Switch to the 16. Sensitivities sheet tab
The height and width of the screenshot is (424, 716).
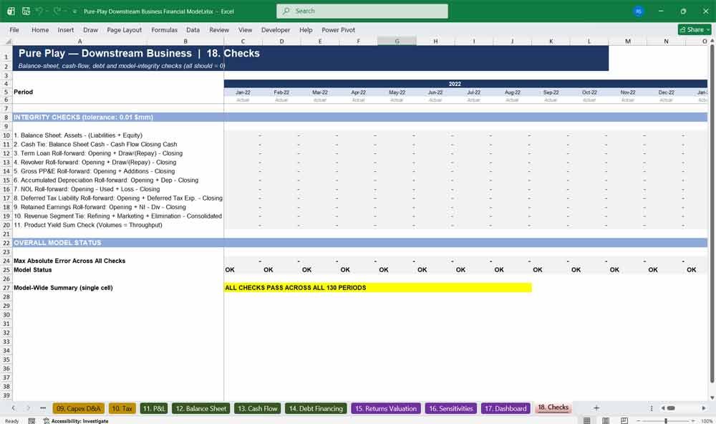point(451,408)
